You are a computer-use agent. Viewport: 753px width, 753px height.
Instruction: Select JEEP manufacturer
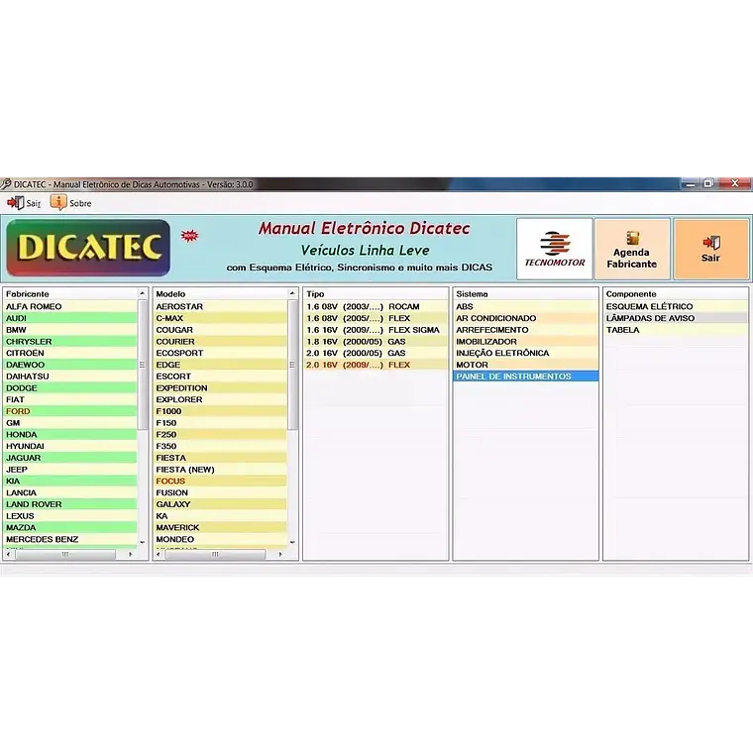[x=70, y=470]
